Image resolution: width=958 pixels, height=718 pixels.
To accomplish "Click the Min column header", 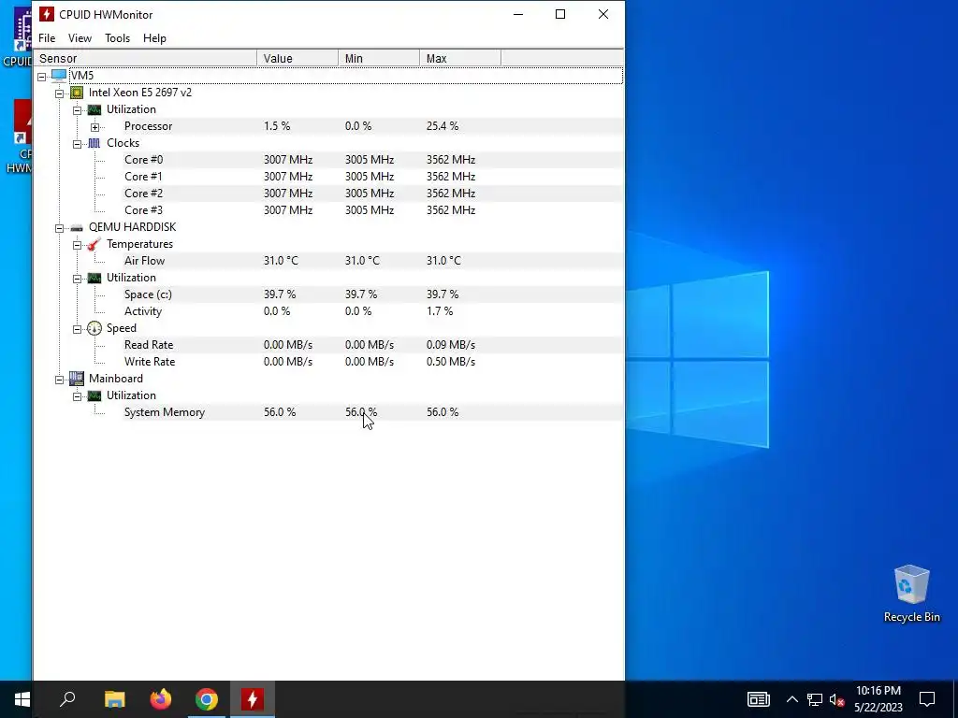I will (379, 59).
